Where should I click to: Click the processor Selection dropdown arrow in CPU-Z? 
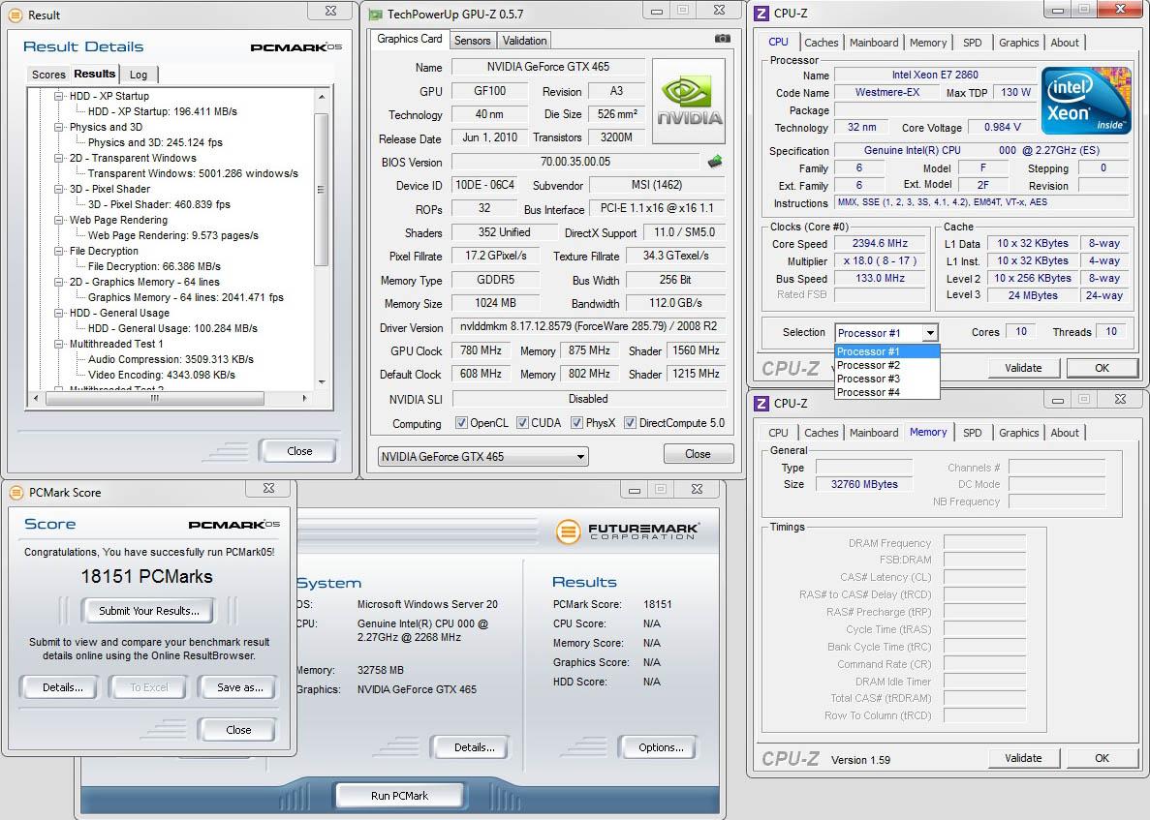[930, 333]
